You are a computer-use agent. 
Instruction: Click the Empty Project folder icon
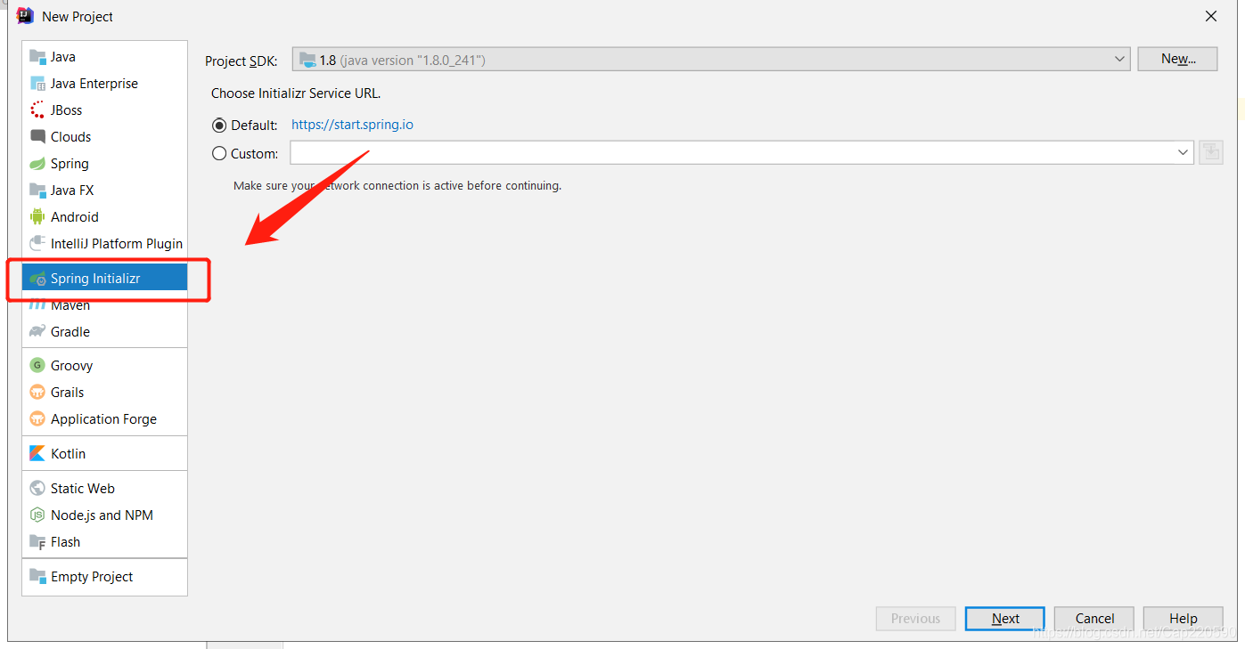coord(37,577)
